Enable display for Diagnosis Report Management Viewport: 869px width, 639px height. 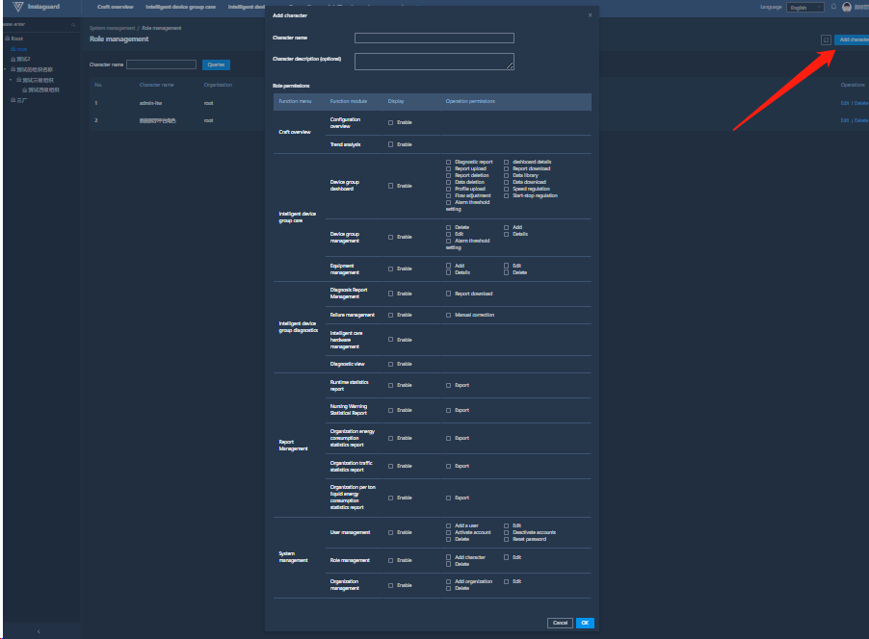[391, 294]
